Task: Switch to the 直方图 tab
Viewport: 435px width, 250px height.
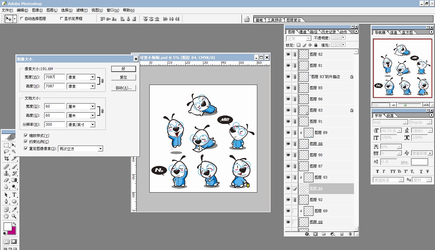Action: point(407,32)
